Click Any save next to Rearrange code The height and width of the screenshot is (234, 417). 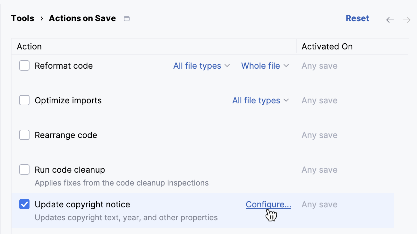(x=319, y=135)
